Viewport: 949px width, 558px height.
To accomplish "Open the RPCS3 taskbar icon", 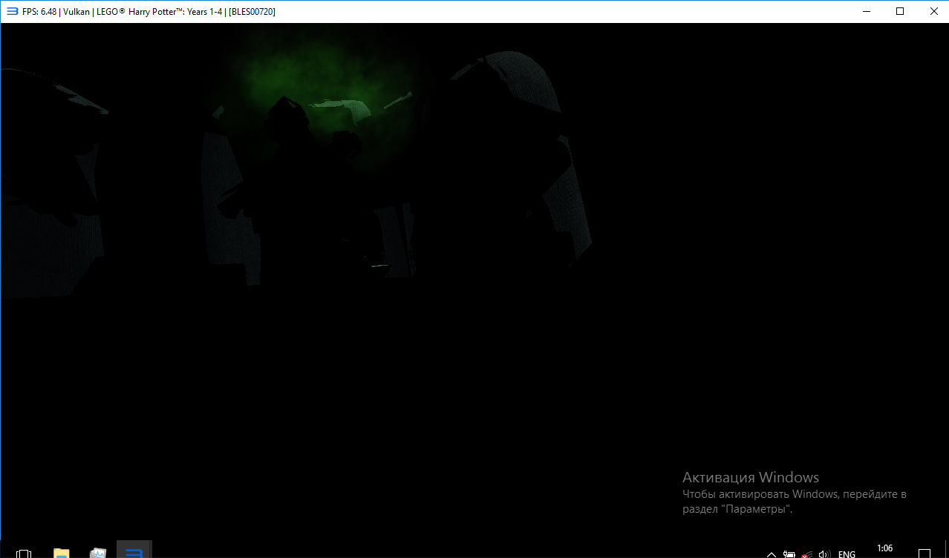I will point(134,552).
